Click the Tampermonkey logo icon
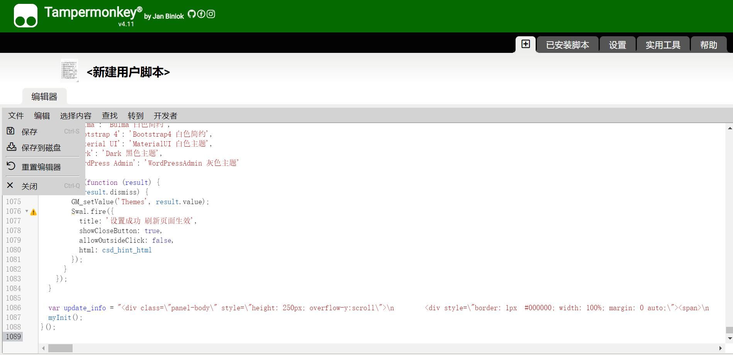The height and width of the screenshot is (355, 733). 25,16
